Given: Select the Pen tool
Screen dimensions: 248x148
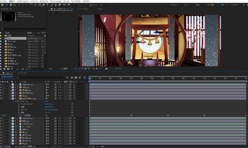Looking at the screenshot, I should [x=44, y=5].
